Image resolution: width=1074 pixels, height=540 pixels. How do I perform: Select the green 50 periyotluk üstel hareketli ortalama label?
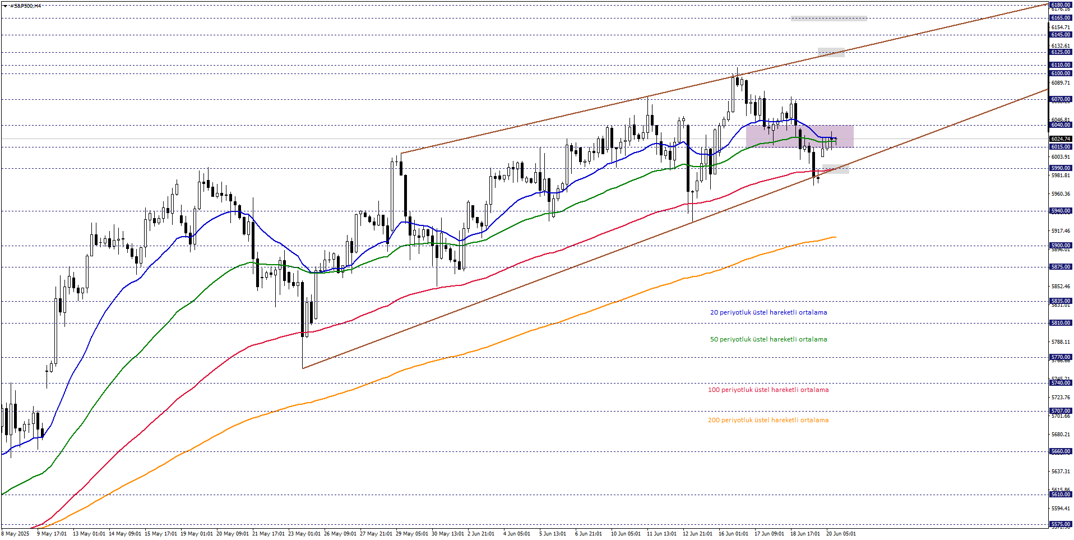(769, 339)
